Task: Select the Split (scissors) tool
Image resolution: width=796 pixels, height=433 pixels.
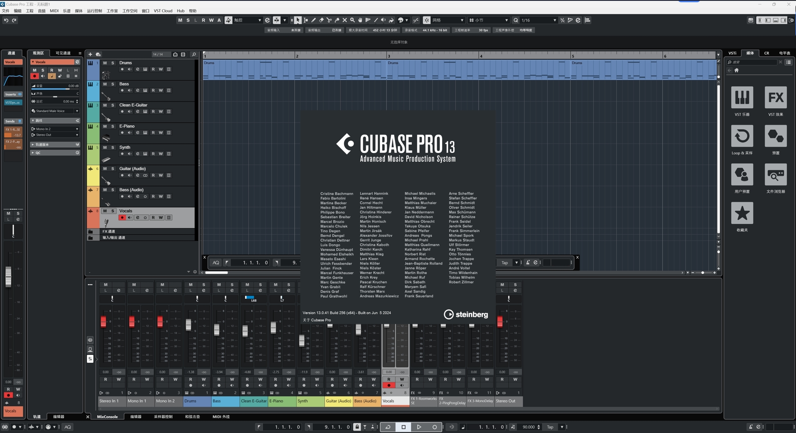Action: click(329, 20)
